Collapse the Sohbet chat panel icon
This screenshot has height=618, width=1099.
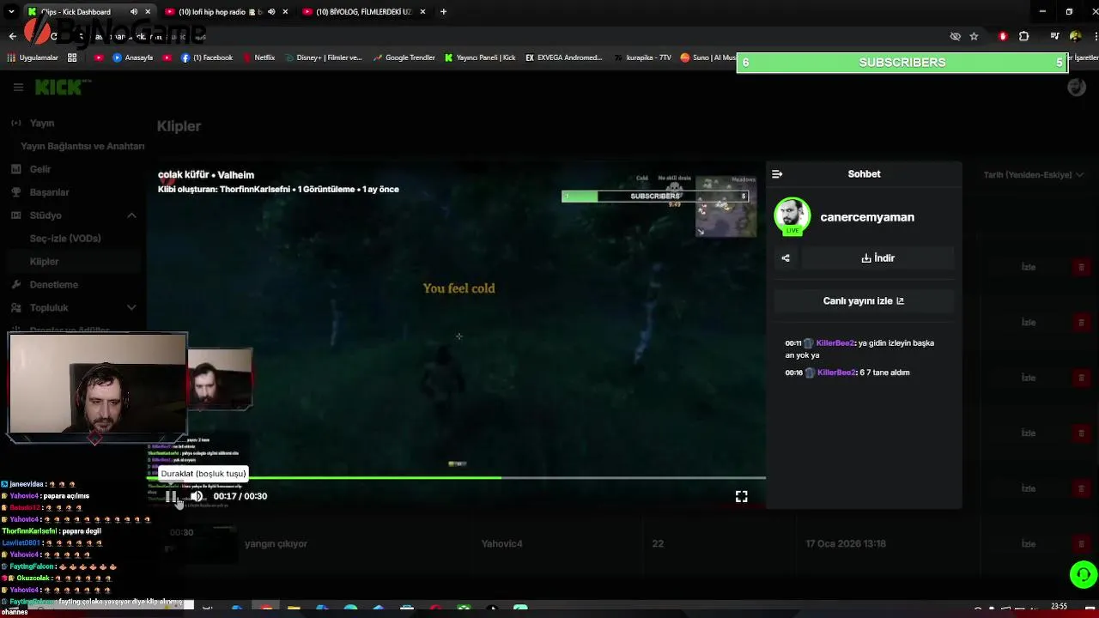click(777, 174)
